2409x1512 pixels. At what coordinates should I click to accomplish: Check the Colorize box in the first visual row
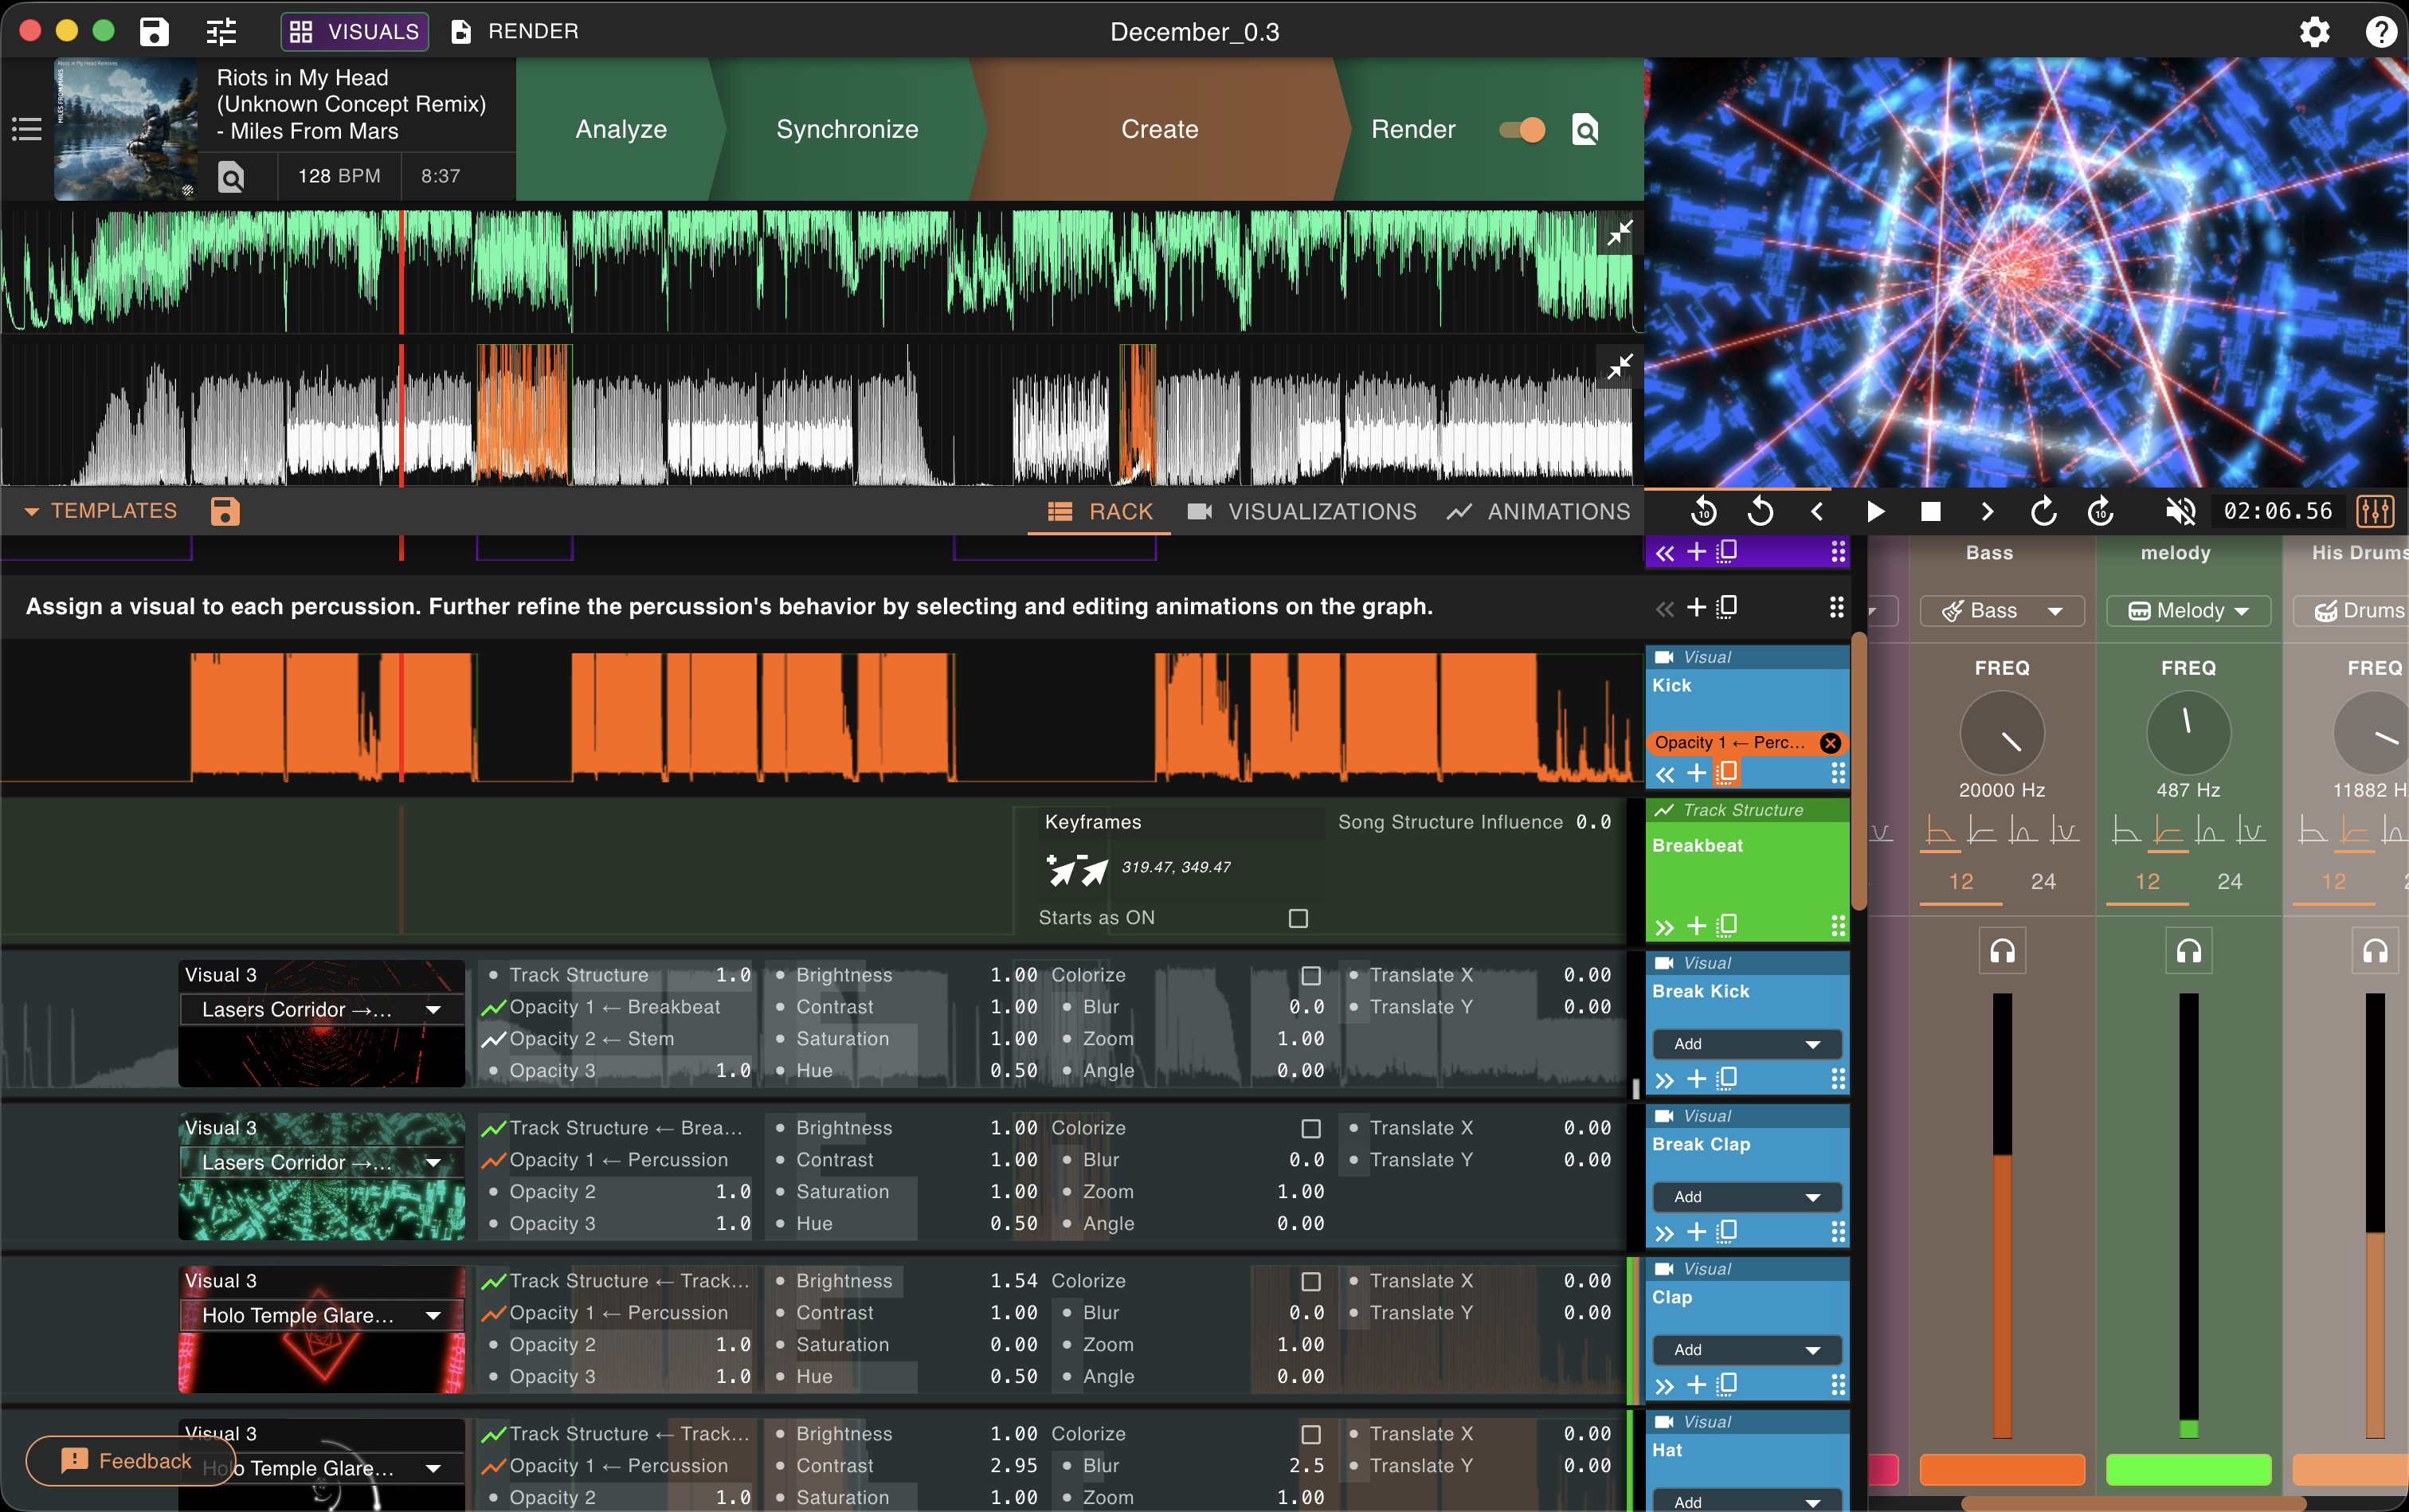[1310, 974]
